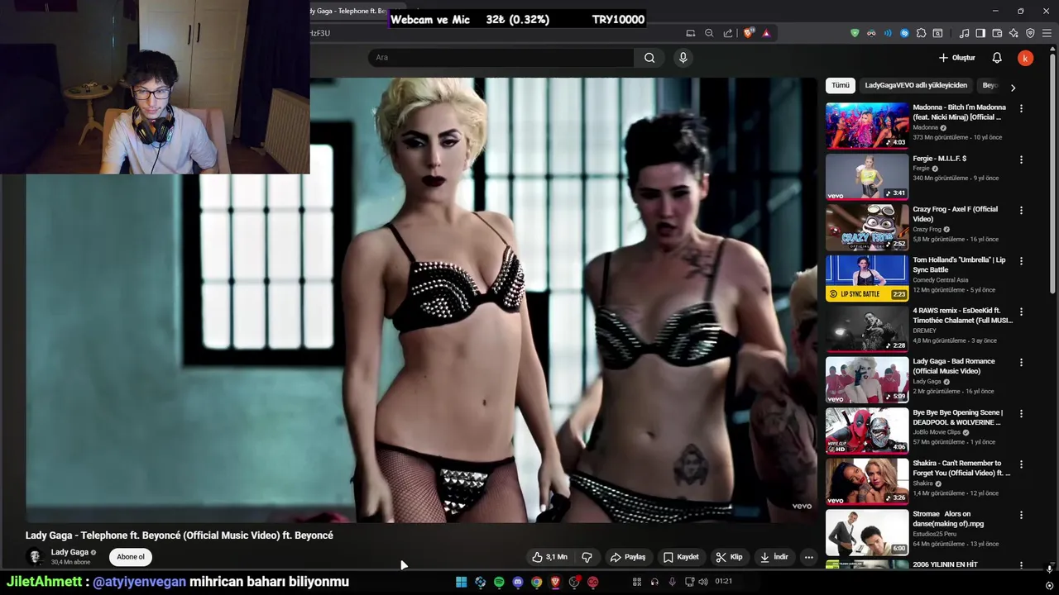The width and height of the screenshot is (1059, 595).
Task: Click the taskbar microphone tray icon
Action: [x=672, y=582]
